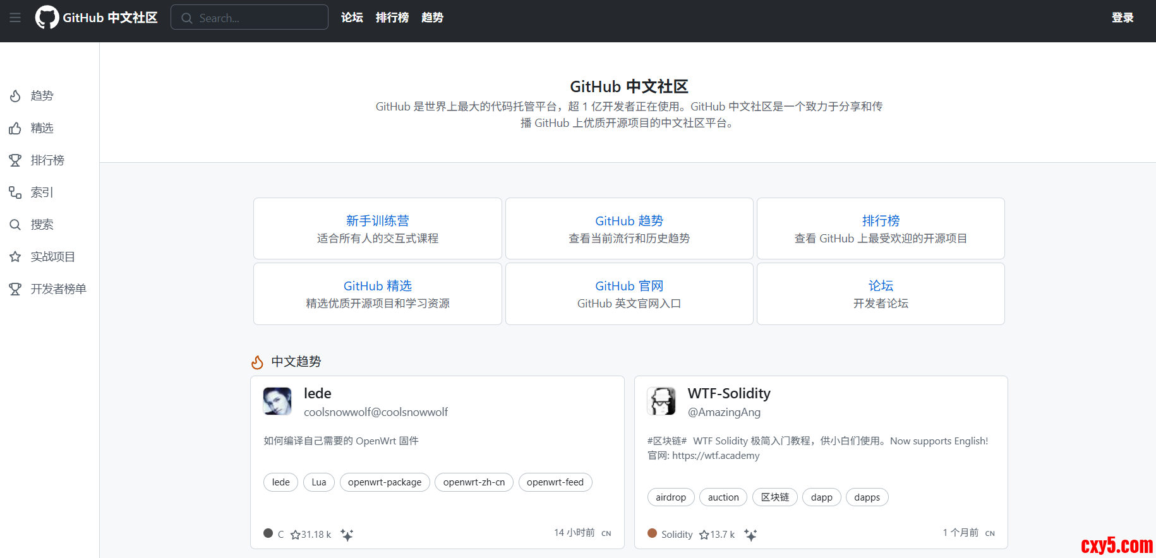Click the 区块链 topic tag
This screenshot has width=1156, height=558.
point(774,497)
